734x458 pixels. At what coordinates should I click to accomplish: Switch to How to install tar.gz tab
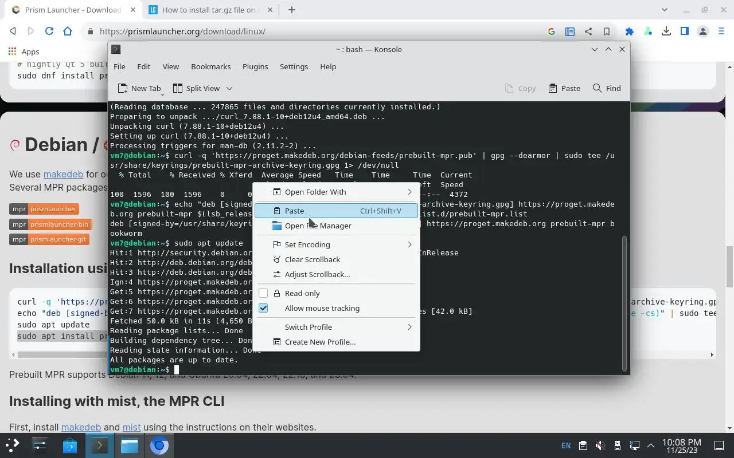coord(209,10)
